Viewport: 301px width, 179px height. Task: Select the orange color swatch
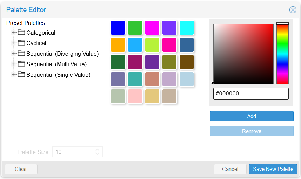[x=118, y=45]
